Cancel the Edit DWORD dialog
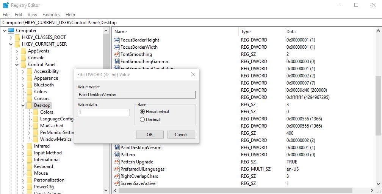The width and height of the screenshot is (382, 194). click(x=181, y=135)
